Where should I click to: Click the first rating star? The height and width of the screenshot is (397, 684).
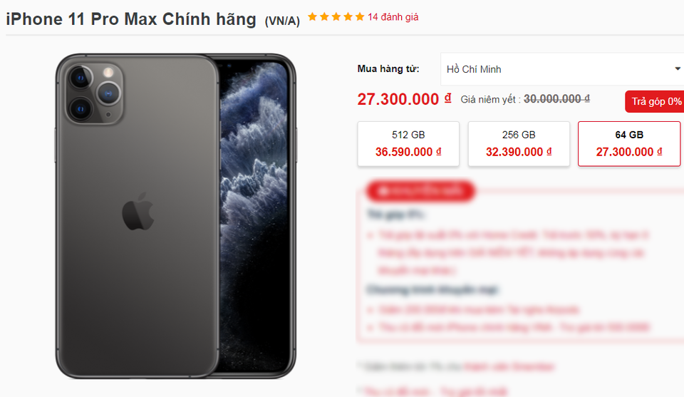[312, 16]
